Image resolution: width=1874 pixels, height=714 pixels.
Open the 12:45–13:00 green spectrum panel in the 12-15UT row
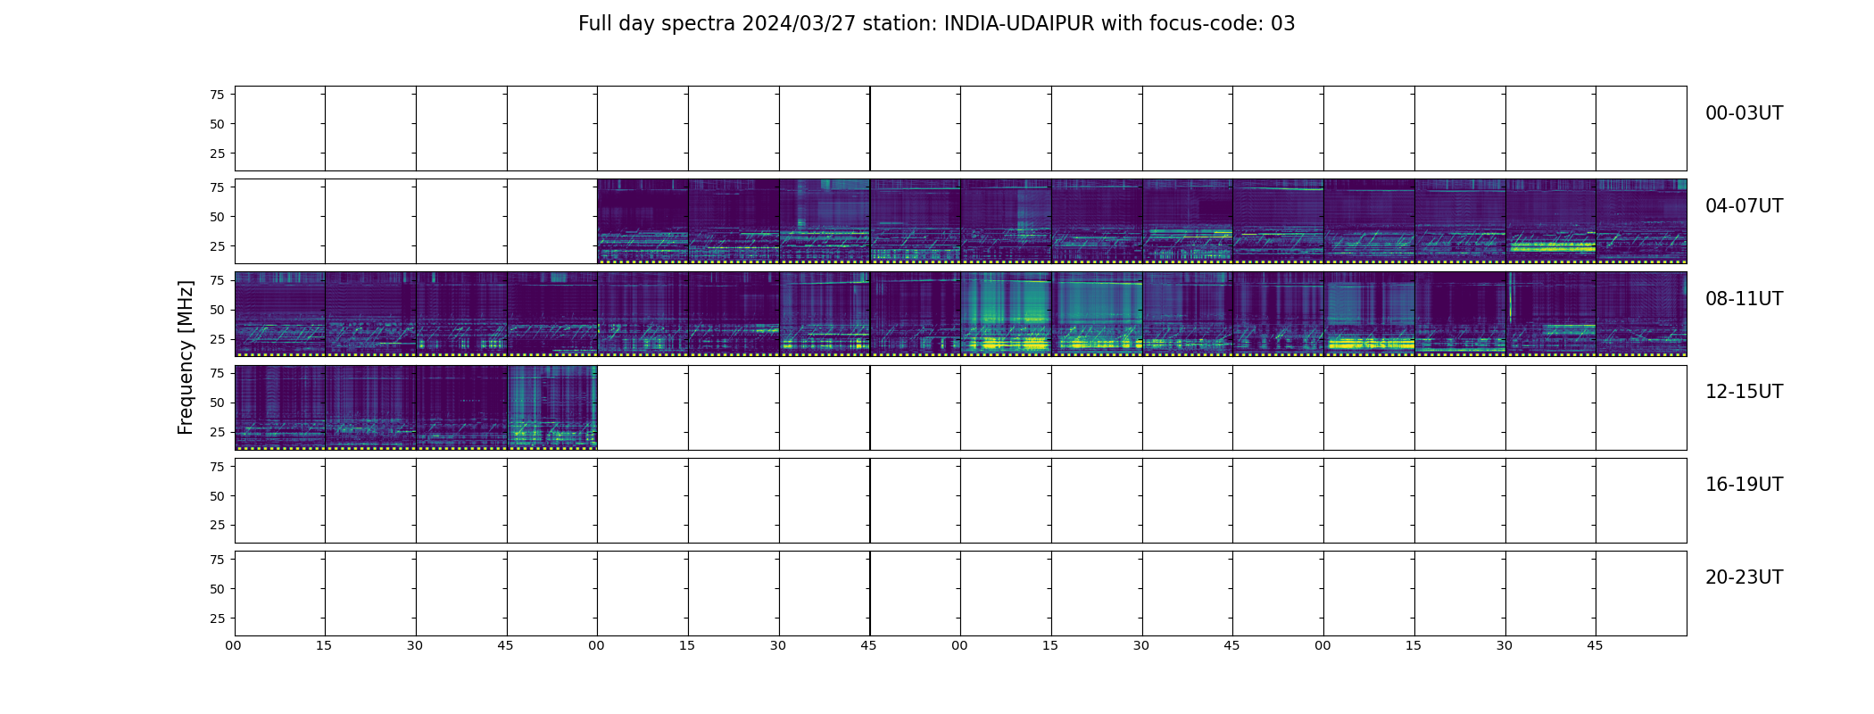552,407
